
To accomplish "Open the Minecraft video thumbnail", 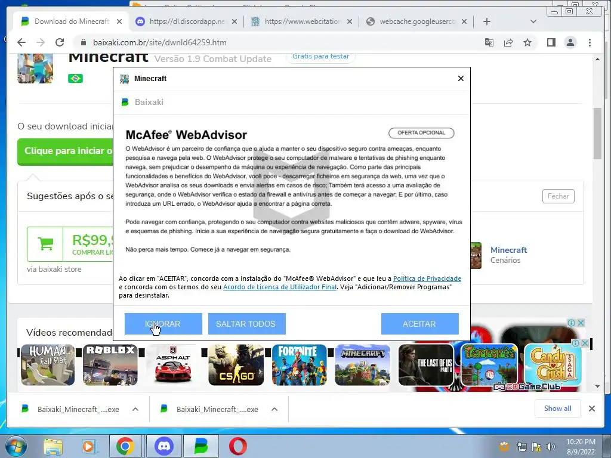I will [362, 365].
